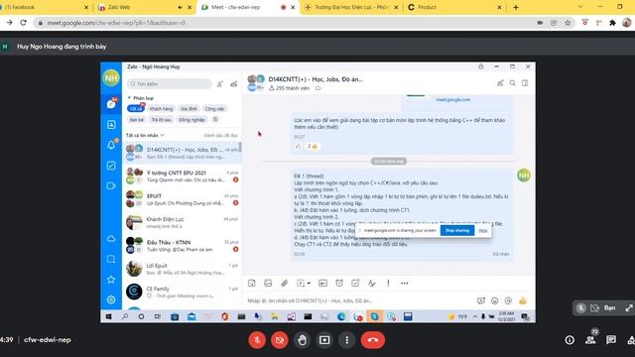Click the Zalo message input box
635x357 pixels.
358,300
